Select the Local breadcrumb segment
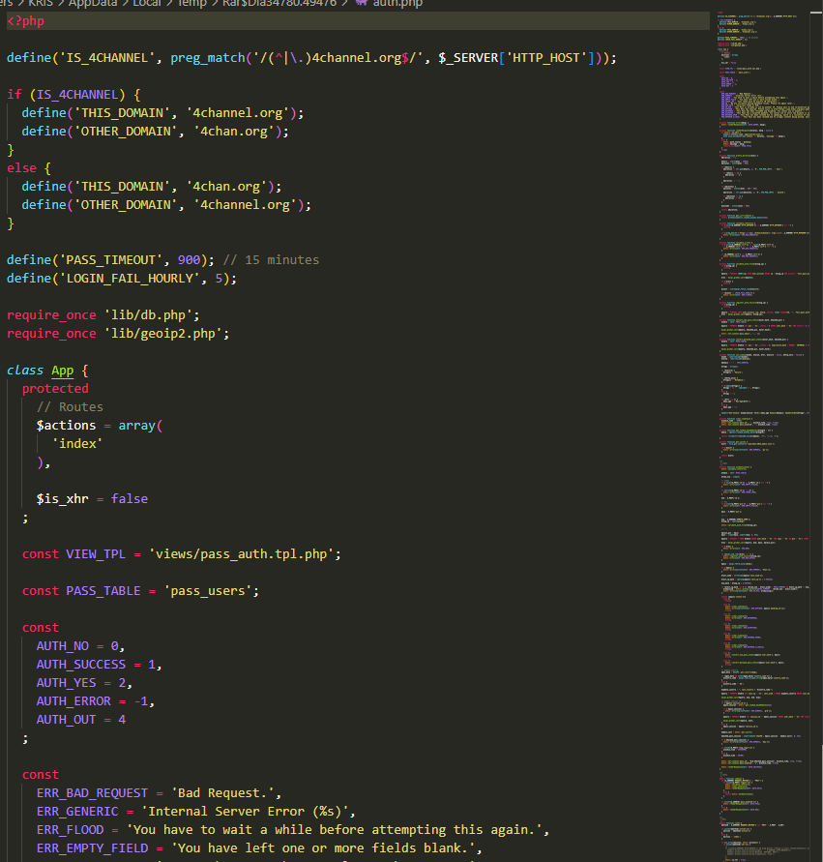 pos(145,4)
